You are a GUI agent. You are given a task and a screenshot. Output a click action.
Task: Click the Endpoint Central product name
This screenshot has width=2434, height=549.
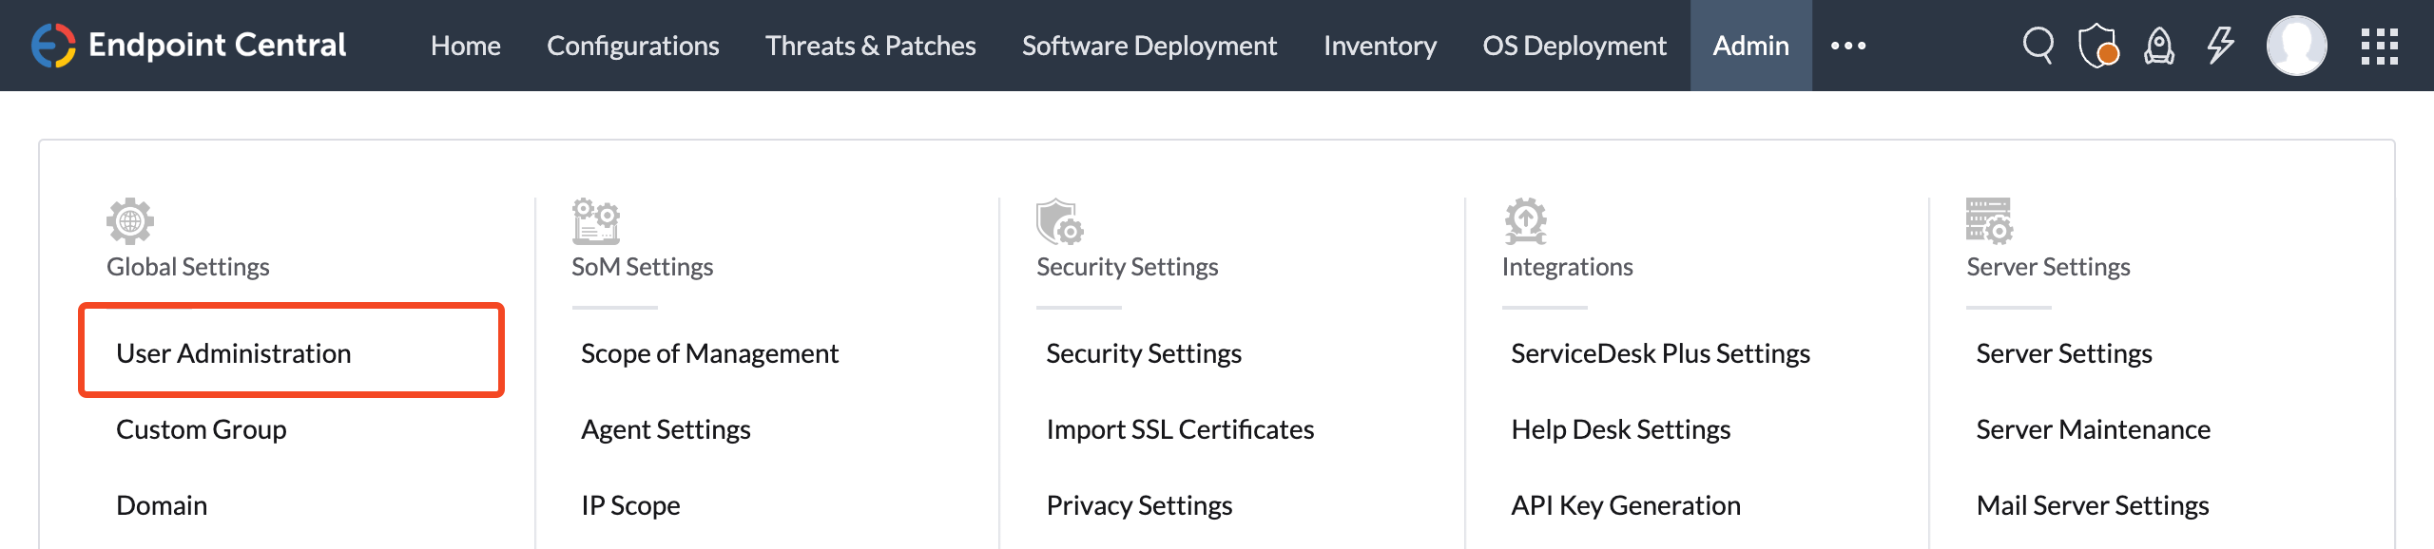(x=217, y=45)
